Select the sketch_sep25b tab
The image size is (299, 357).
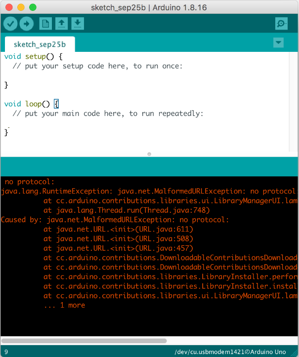[40, 44]
